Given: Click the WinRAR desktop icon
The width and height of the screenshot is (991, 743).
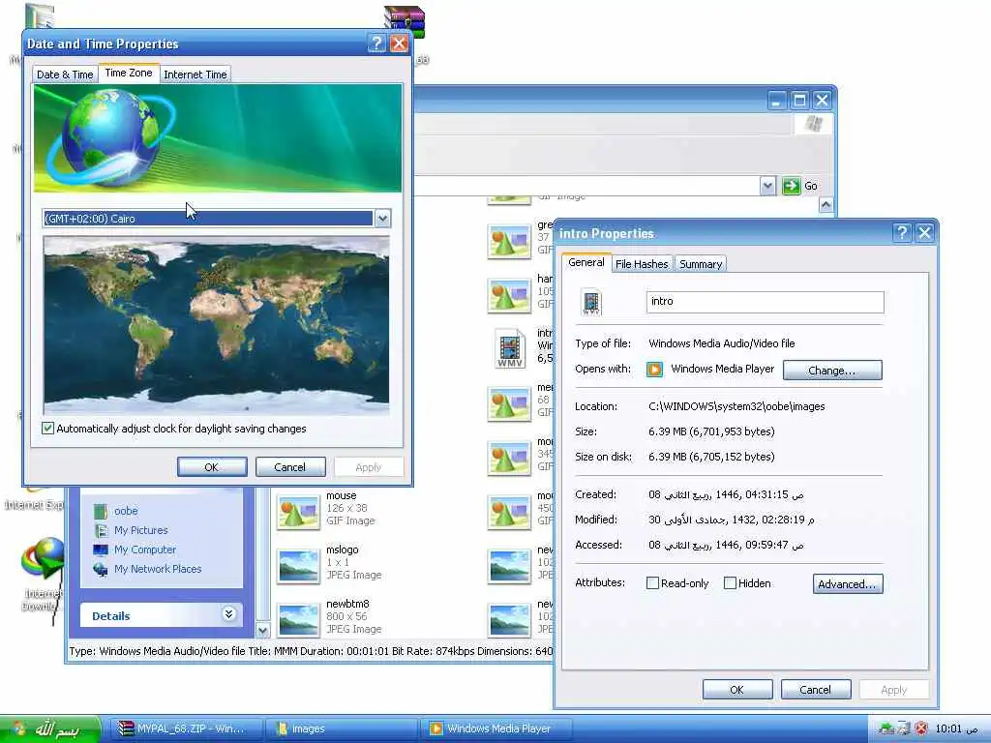Looking at the screenshot, I should tap(405, 22).
